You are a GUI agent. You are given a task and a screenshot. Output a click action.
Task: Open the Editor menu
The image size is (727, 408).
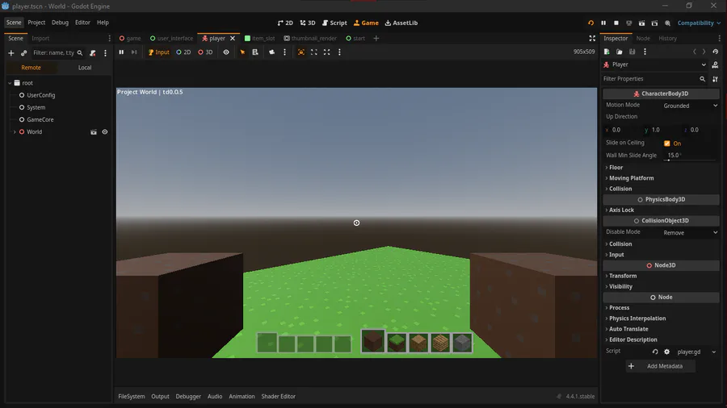coord(82,23)
